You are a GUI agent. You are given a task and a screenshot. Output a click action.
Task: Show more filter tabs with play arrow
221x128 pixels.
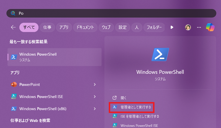pyautogui.click(x=172, y=27)
